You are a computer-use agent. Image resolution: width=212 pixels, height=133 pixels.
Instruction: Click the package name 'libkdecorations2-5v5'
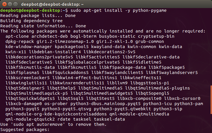pos(109,52)
